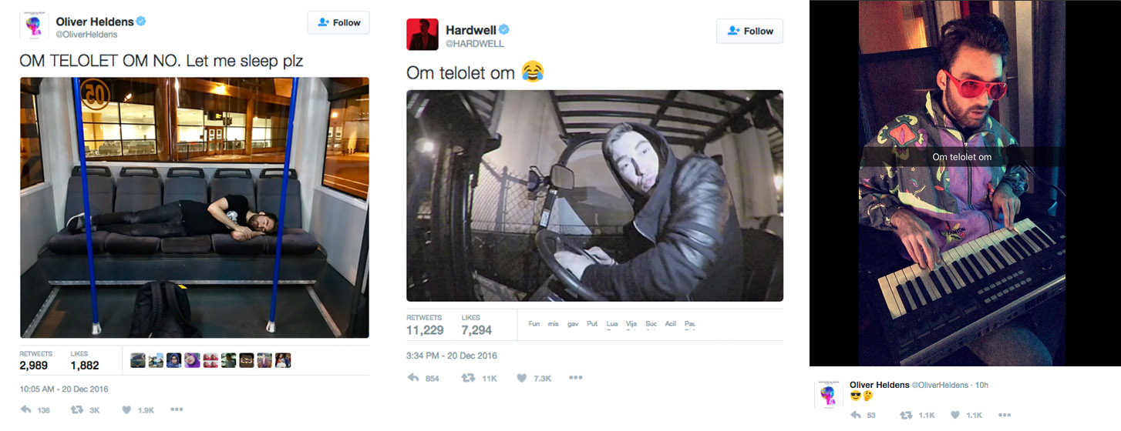
Task: Open the @OliverHeldens handle link
Action: pos(86,35)
